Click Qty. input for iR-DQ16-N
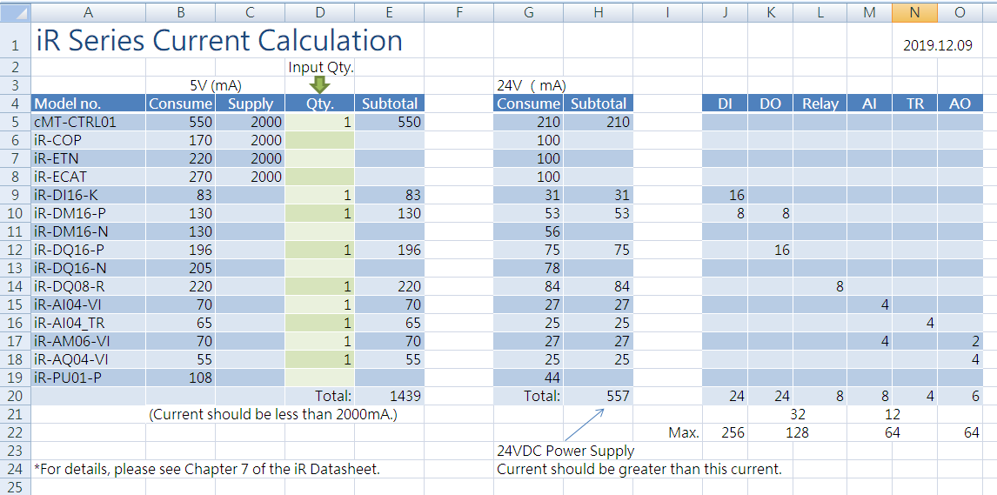997x495 pixels. [320, 268]
